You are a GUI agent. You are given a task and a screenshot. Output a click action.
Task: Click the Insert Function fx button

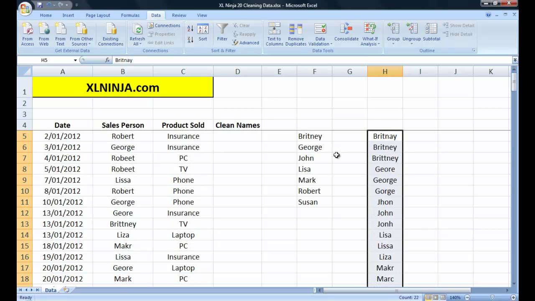coord(107,60)
